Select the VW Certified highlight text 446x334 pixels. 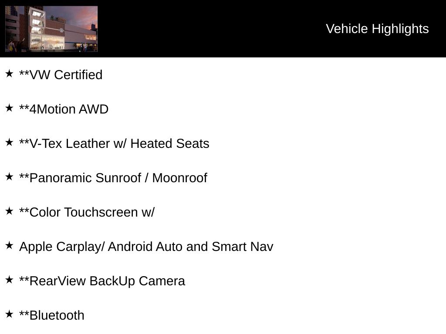61,75
